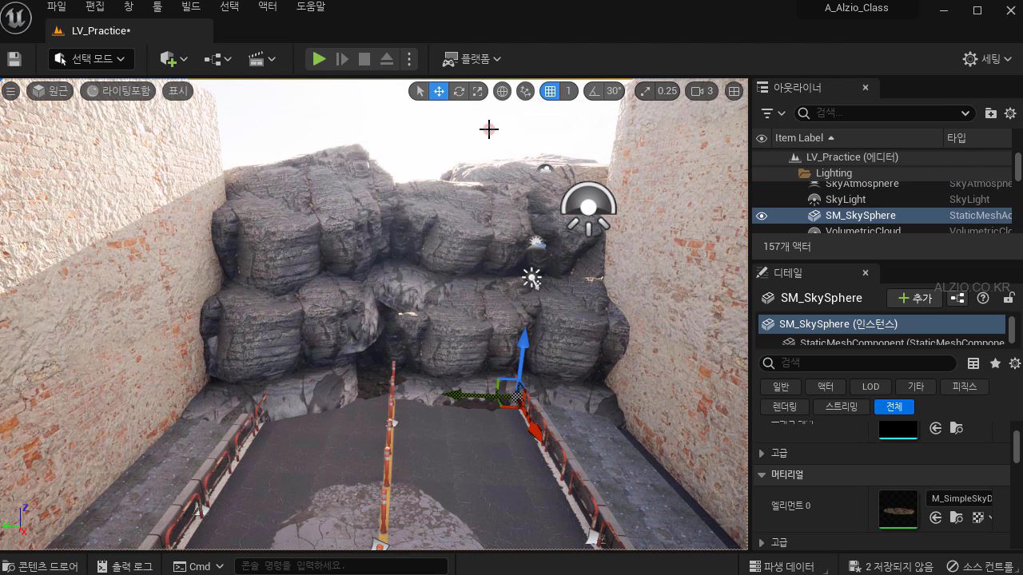This screenshot has height=575, width=1023.
Task: Toggle the details property matrix grid icon
Action: click(x=973, y=363)
